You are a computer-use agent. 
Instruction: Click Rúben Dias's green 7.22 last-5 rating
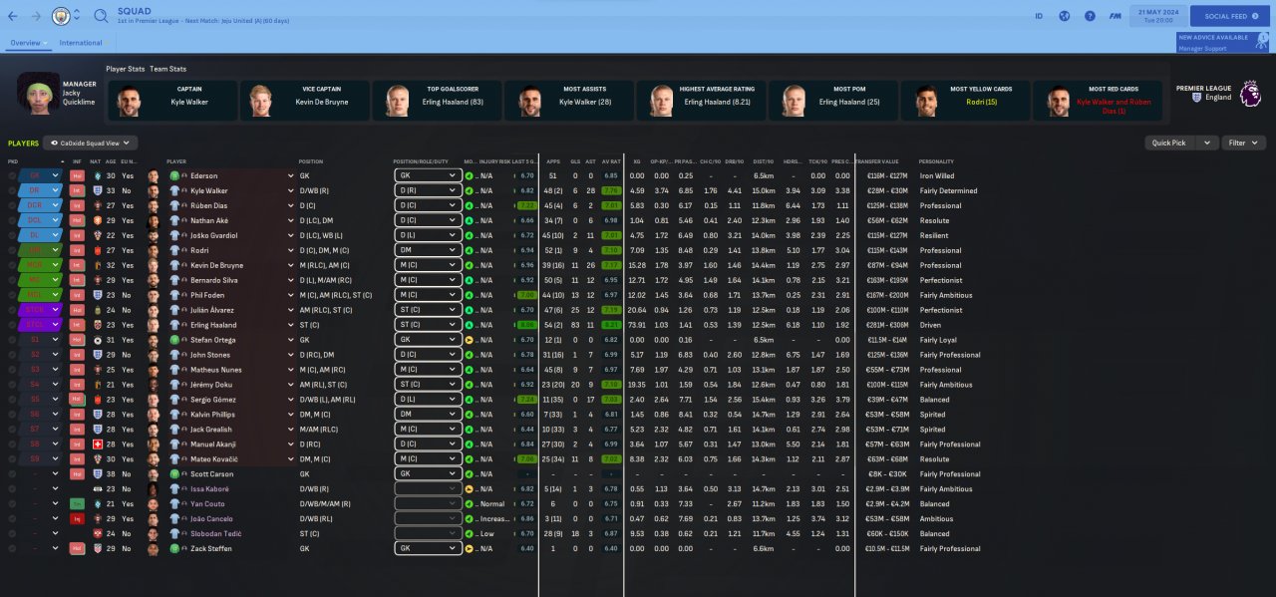528,205
